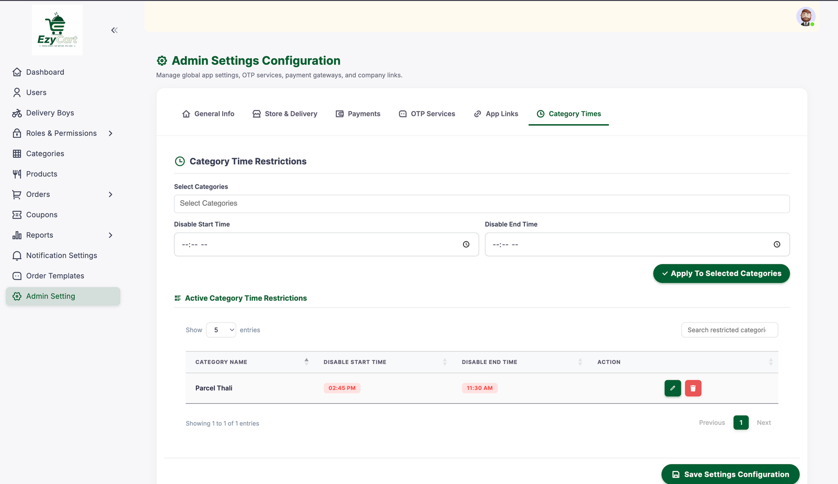Change the Show entries count dropdown
This screenshot has width=838, height=484.
(221, 330)
